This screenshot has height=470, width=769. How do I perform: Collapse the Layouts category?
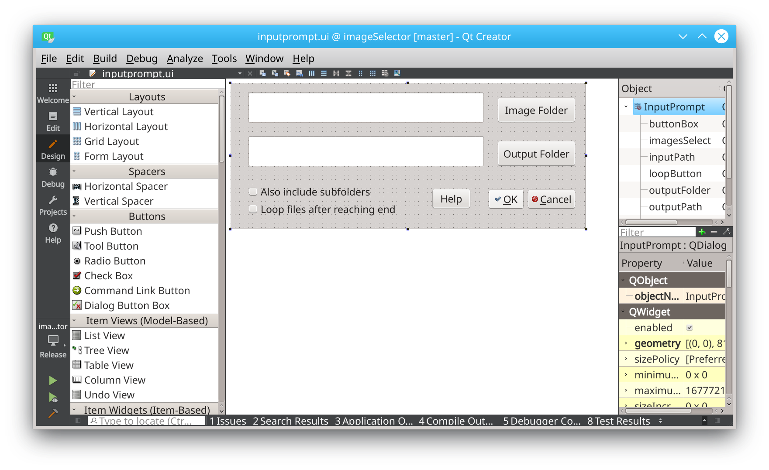click(x=74, y=96)
